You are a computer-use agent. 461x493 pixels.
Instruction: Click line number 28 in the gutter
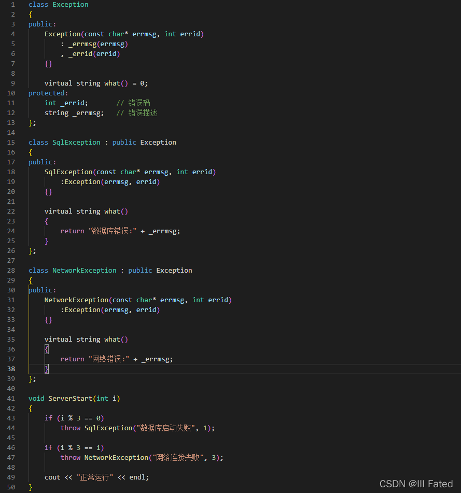coord(11,271)
